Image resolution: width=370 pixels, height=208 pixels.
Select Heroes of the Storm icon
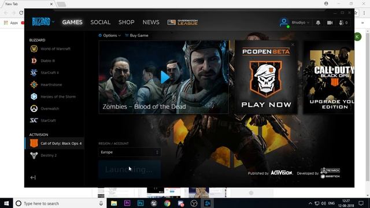pos(34,96)
